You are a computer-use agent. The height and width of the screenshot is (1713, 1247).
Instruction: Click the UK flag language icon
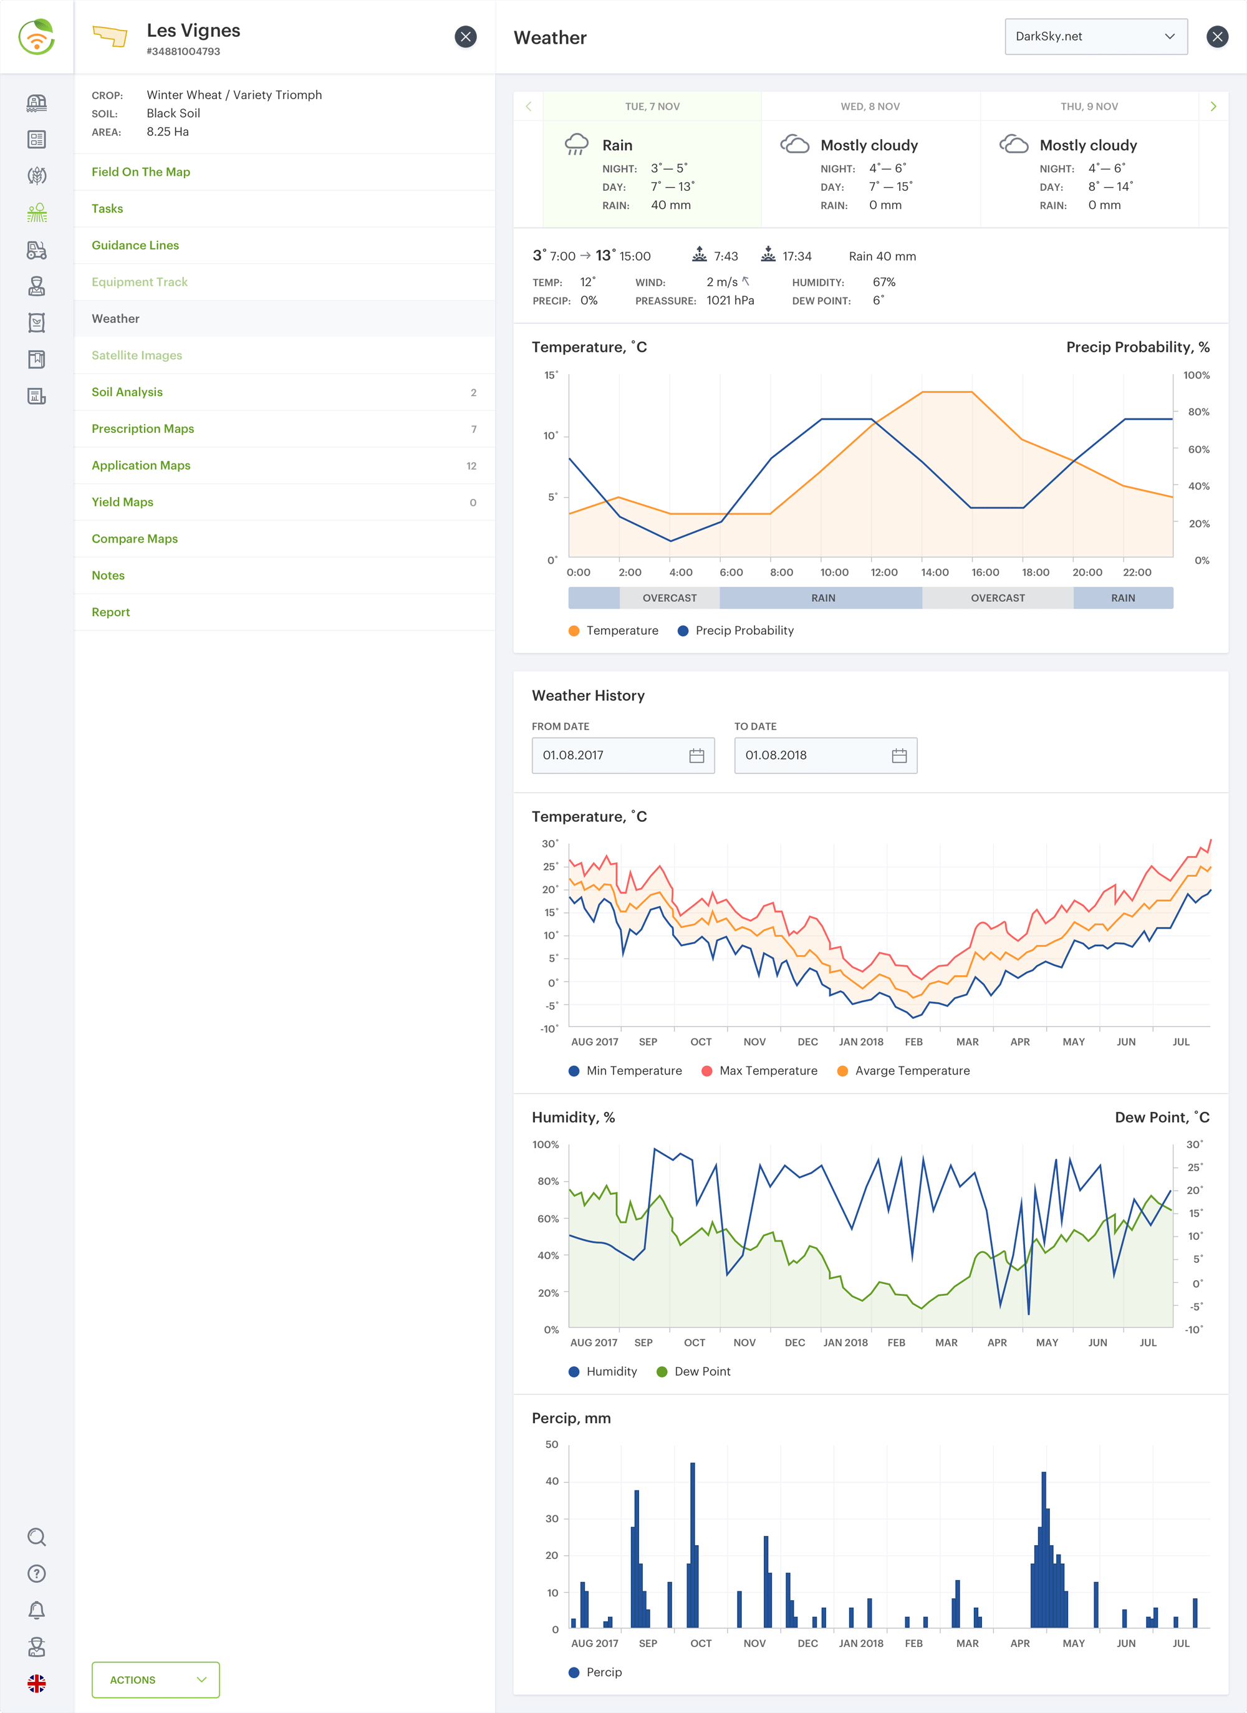point(36,1684)
